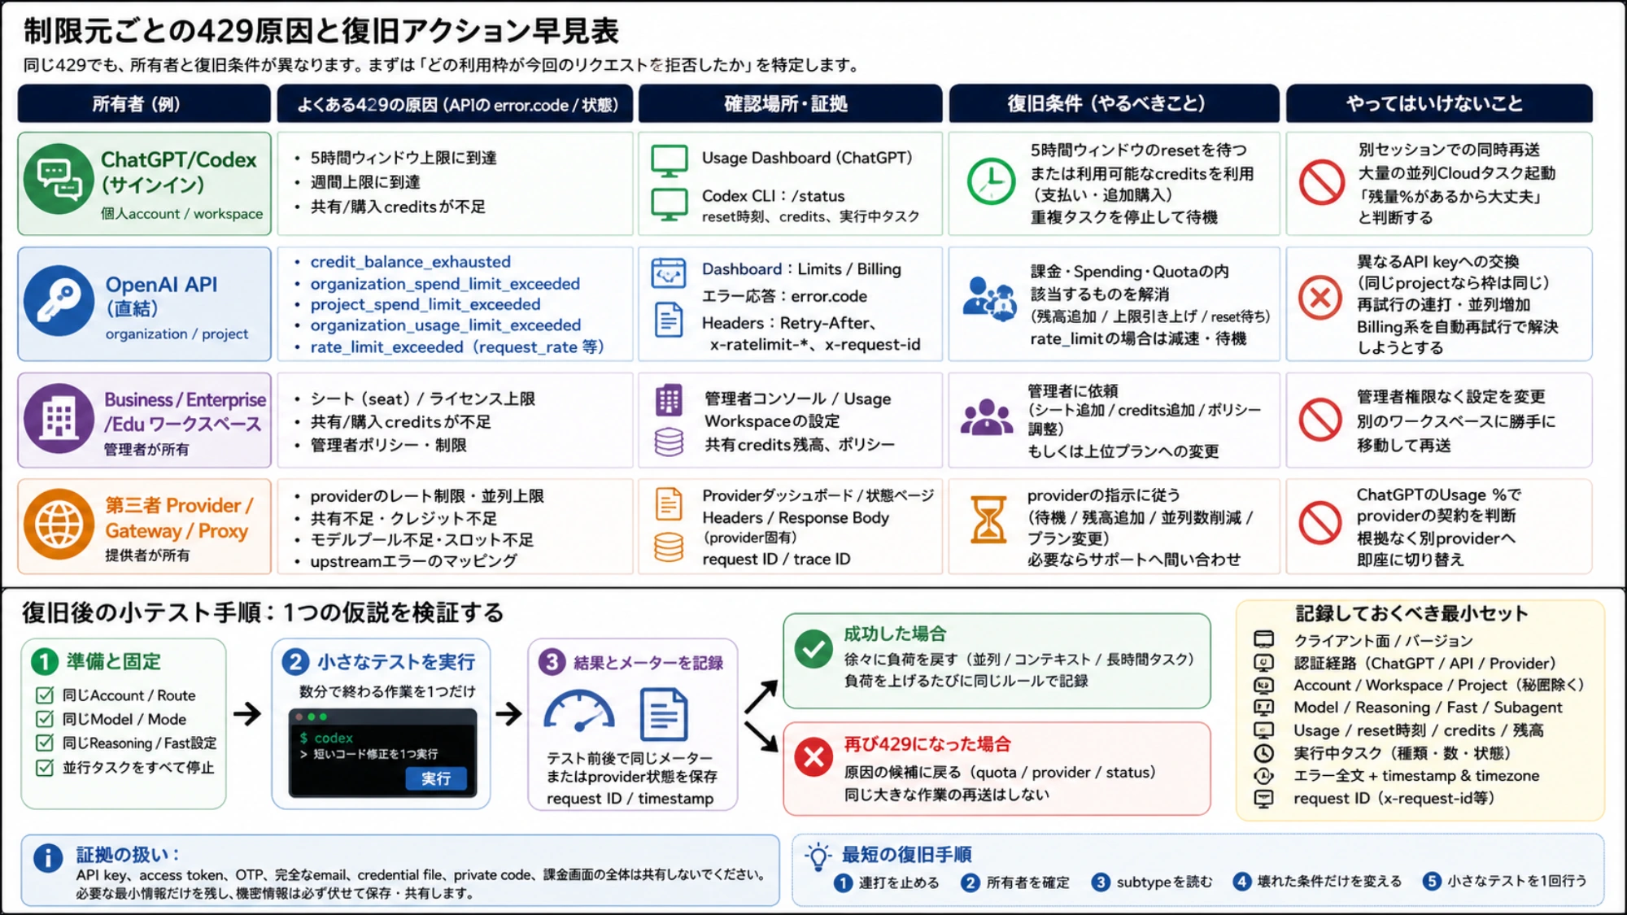Click the 結果とメーターを記録 step 3 heading
This screenshot has height=915, width=1627.
tap(648, 663)
